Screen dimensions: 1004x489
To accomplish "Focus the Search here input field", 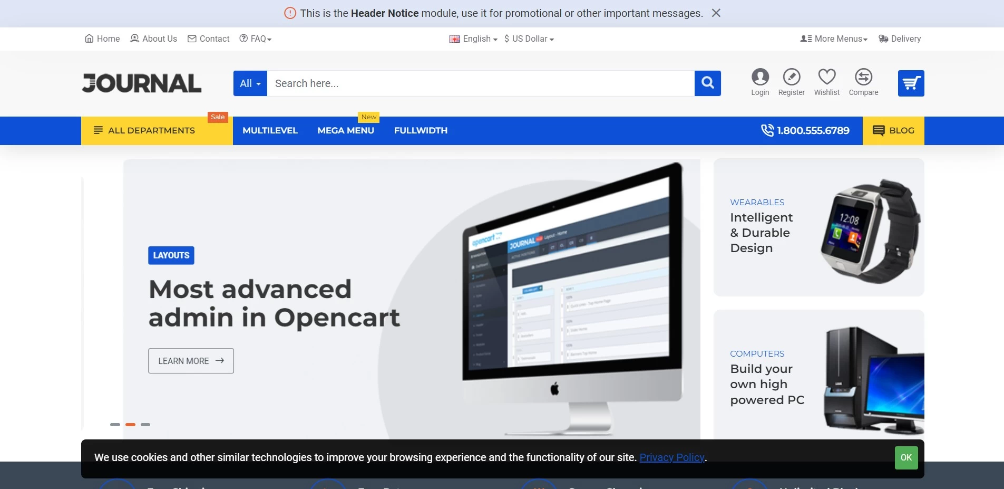I will click(481, 83).
